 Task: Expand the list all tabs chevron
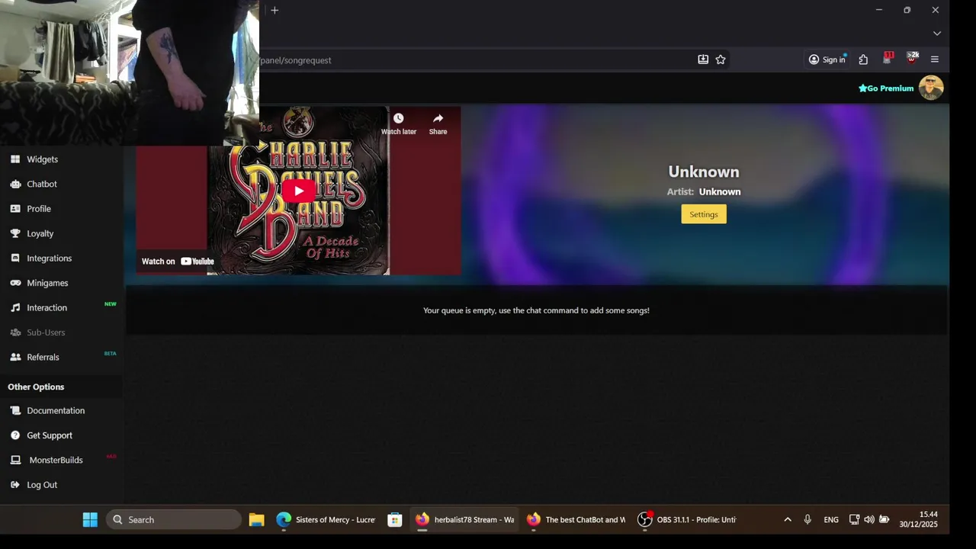click(x=937, y=34)
